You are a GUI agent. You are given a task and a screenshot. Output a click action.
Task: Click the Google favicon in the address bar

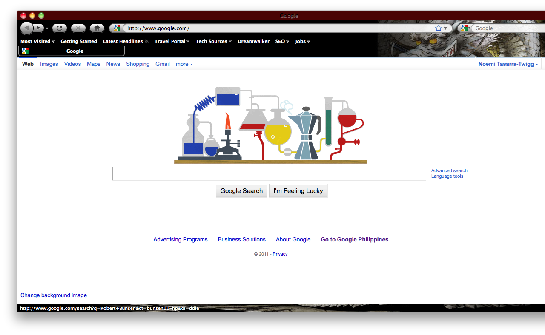[x=117, y=28]
